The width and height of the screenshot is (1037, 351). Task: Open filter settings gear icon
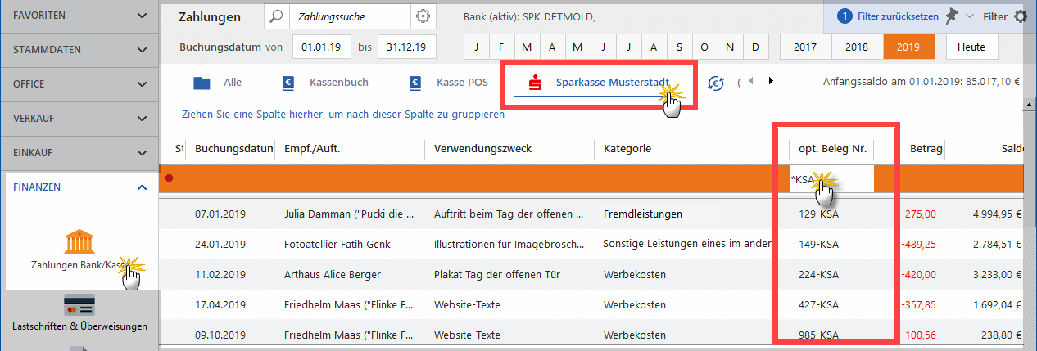(1021, 16)
